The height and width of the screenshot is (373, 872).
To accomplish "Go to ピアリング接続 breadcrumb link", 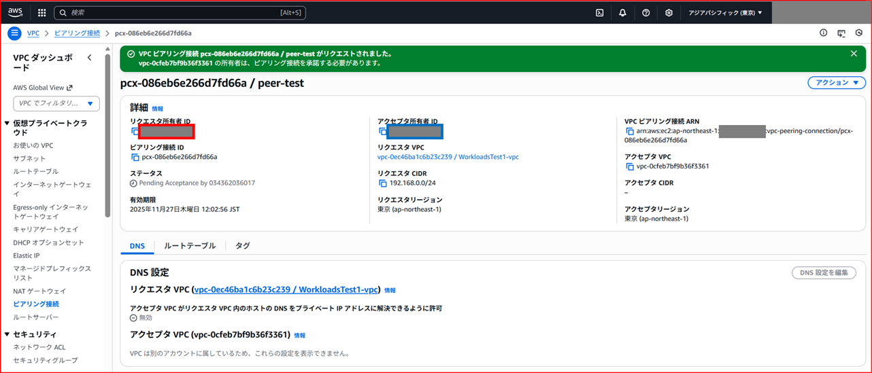I will point(77,33).
